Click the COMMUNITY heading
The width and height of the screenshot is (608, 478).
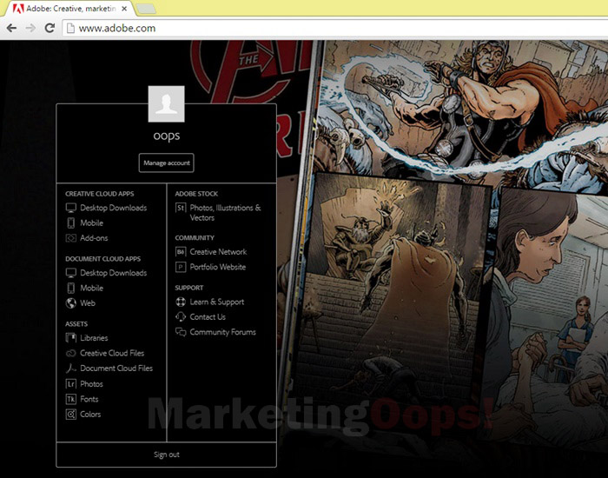(195, 238)
